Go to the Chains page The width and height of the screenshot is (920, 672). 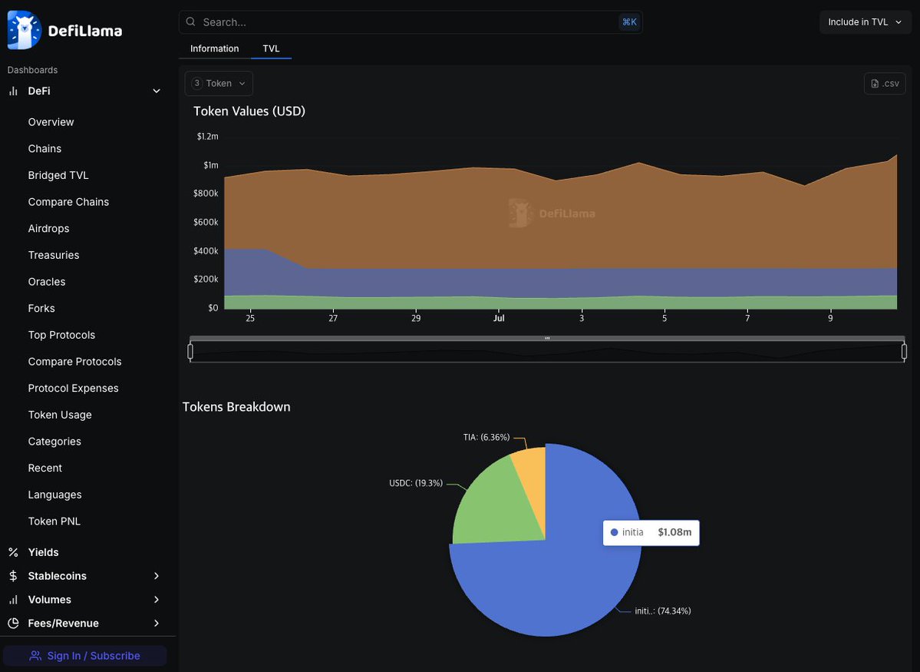45,149
